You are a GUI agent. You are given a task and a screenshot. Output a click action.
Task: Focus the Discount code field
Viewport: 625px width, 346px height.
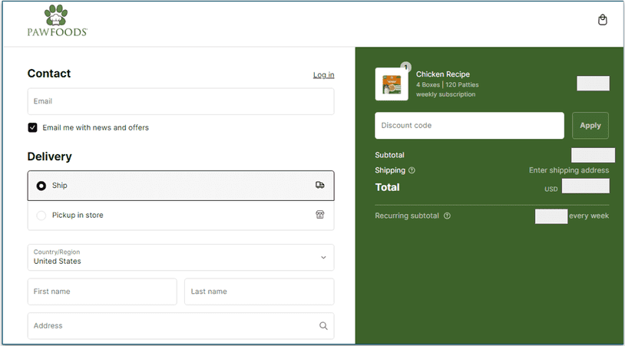[469, 125]
